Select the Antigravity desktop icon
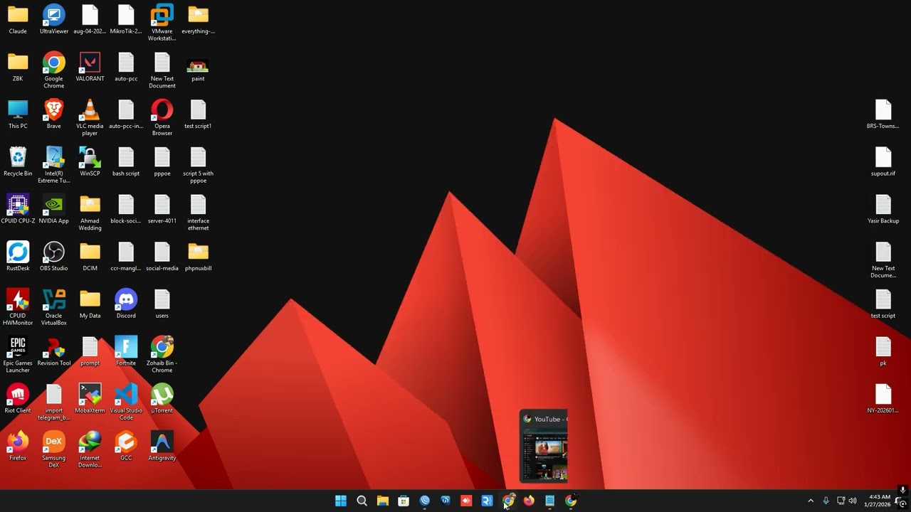Image resolution: width=911 pixels, height=512 pixels. click(162, 447)
